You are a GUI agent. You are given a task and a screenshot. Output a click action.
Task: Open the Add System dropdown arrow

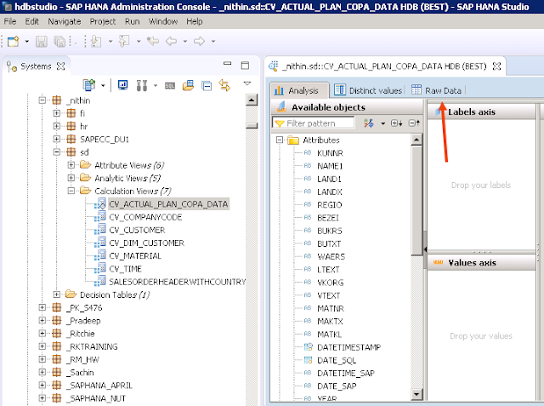pyautogui.click(x=103, y=85)
